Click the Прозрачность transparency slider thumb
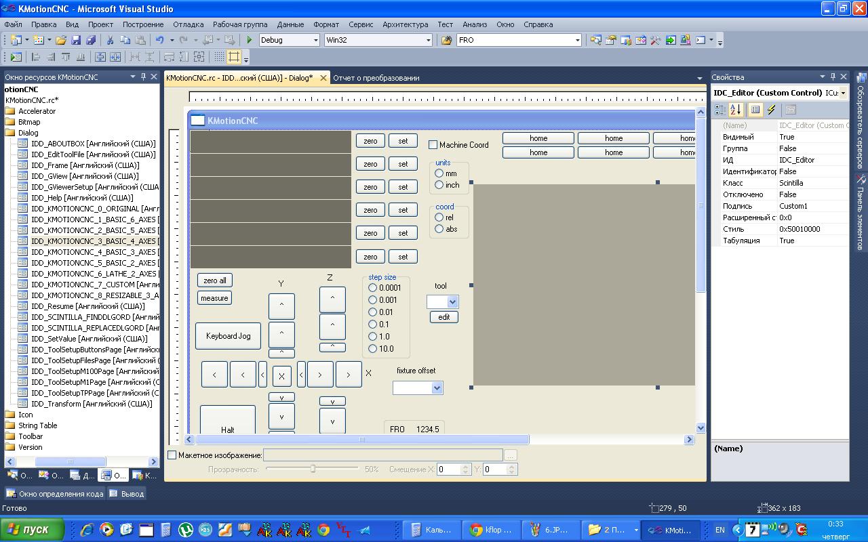 pos(313,469)
